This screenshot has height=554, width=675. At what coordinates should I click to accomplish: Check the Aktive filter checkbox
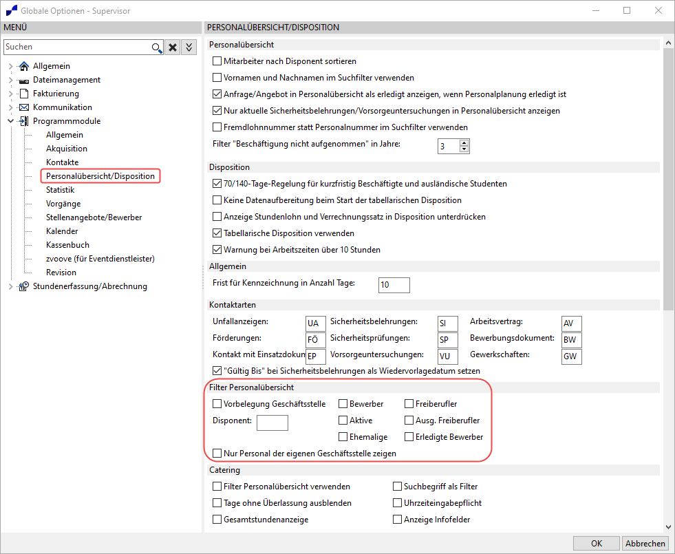click(x=343, y=420)
